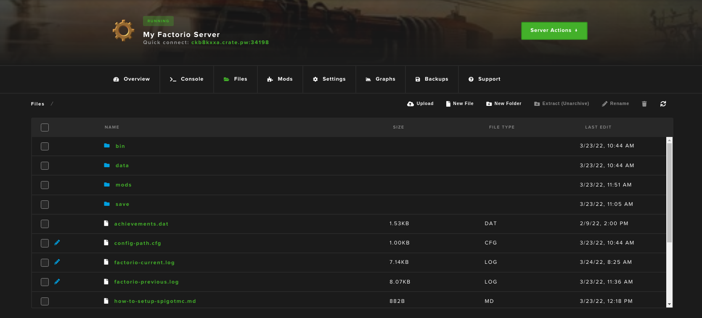702x318 pixels.
Task: Open the data folder
Action: [122, 166]
